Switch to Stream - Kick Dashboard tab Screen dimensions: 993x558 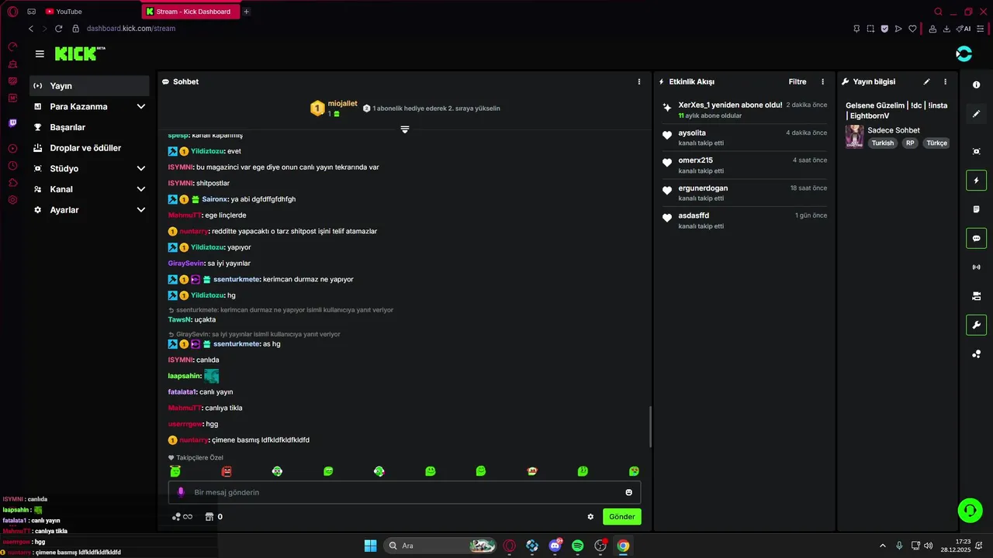click(192, 12)
